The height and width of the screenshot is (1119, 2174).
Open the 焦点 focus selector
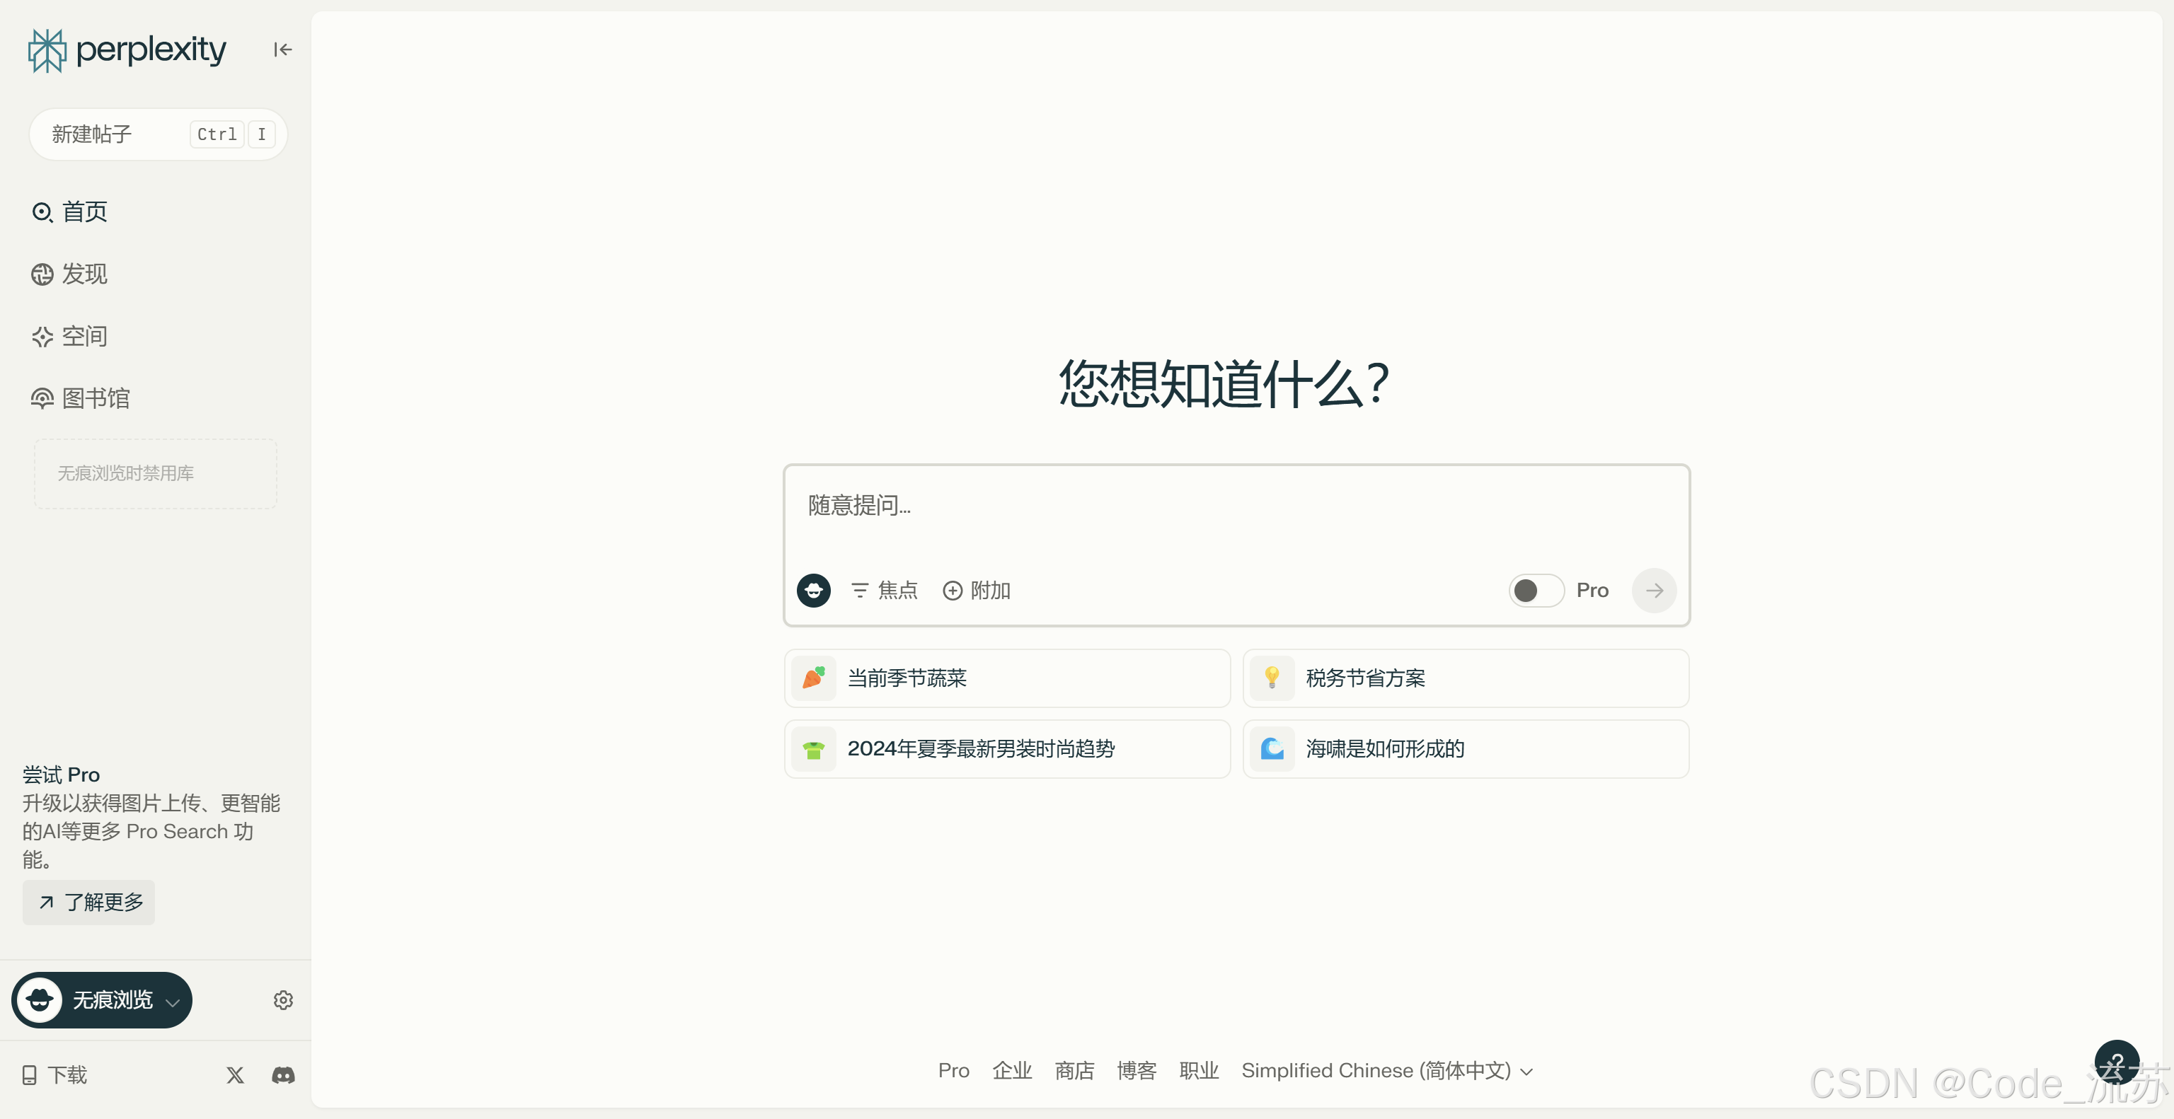884,591
